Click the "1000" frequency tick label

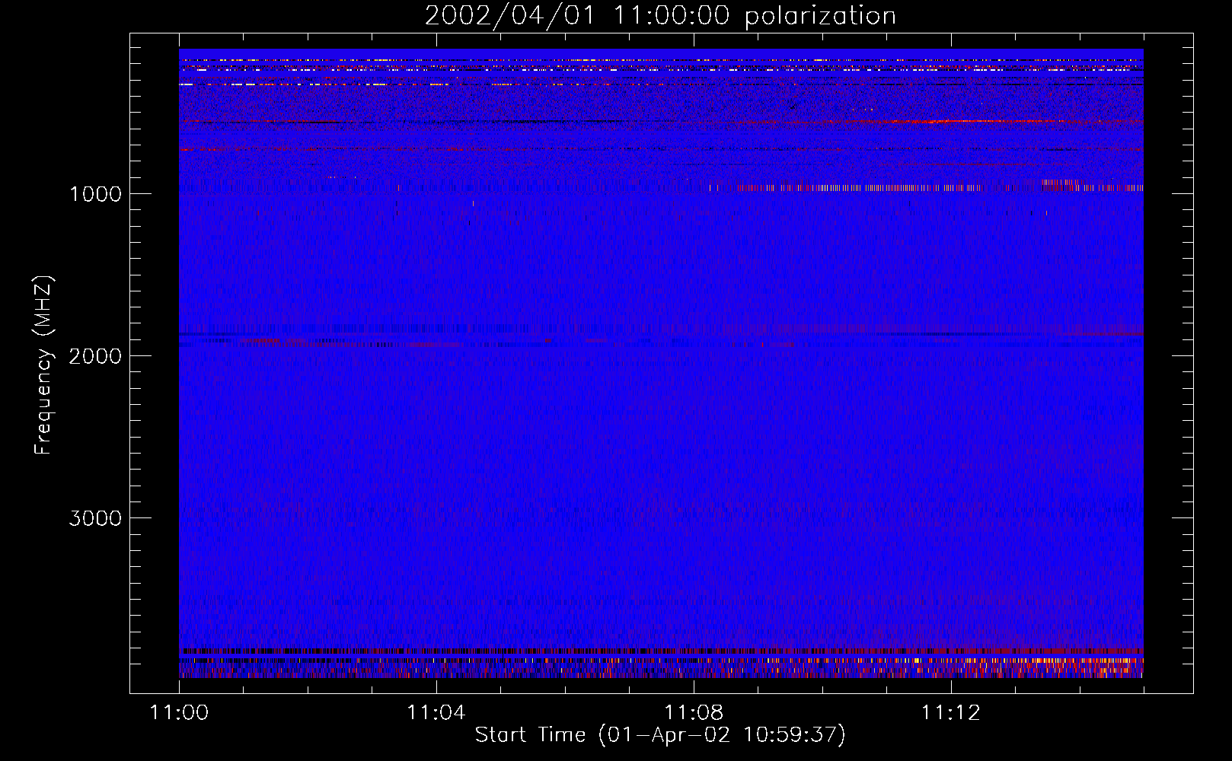95,194
